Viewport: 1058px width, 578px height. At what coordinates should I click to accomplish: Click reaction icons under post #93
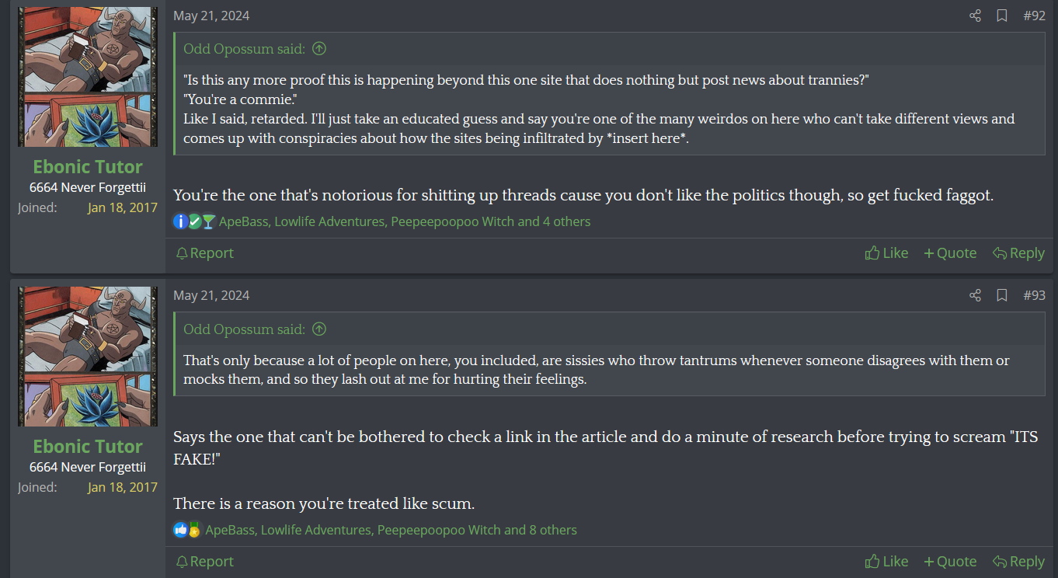tap(187, 530)
